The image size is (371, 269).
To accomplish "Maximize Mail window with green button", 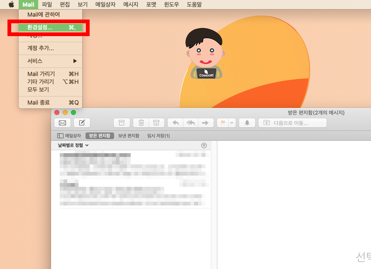I will click(73, 112).
